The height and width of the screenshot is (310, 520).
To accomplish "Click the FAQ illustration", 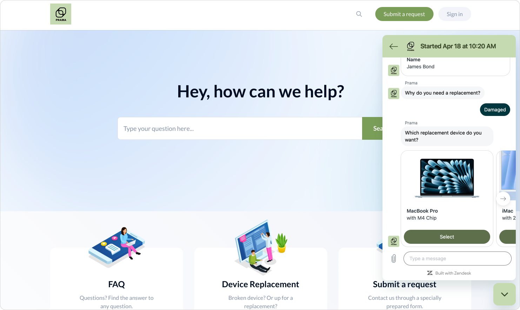I will point(117,247).
